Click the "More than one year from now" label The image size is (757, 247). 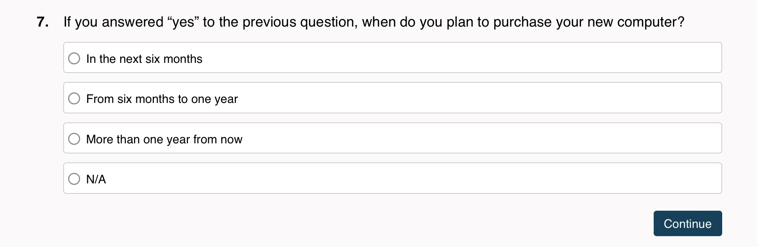(164, 139)
